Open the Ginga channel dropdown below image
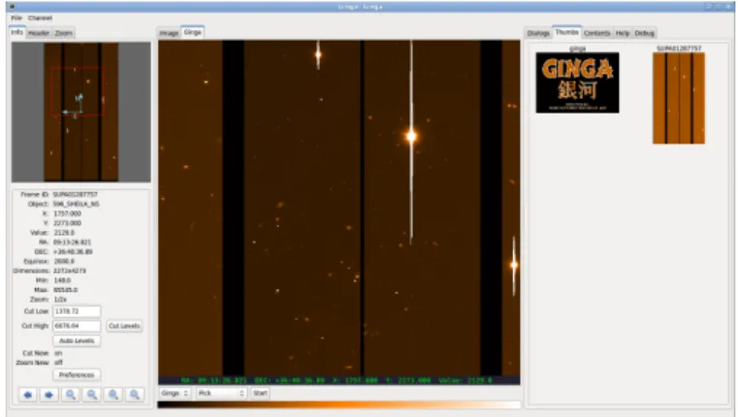 (175, 393)
